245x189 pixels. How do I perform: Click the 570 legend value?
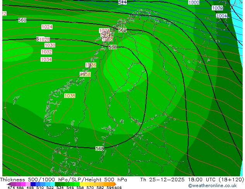[x=90, y=187]
